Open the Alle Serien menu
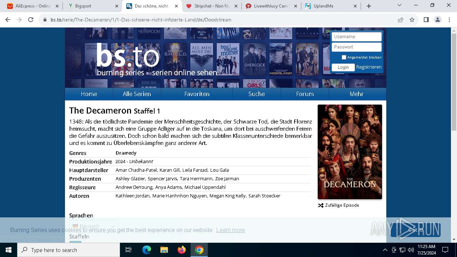This screenshot has height=257, width=457. 137,94
